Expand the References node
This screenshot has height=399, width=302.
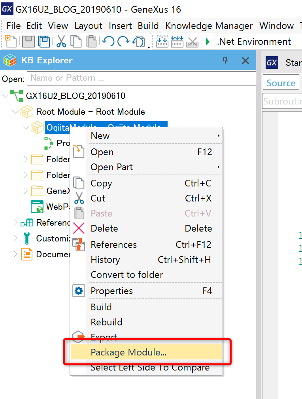(x=15, y=222)
